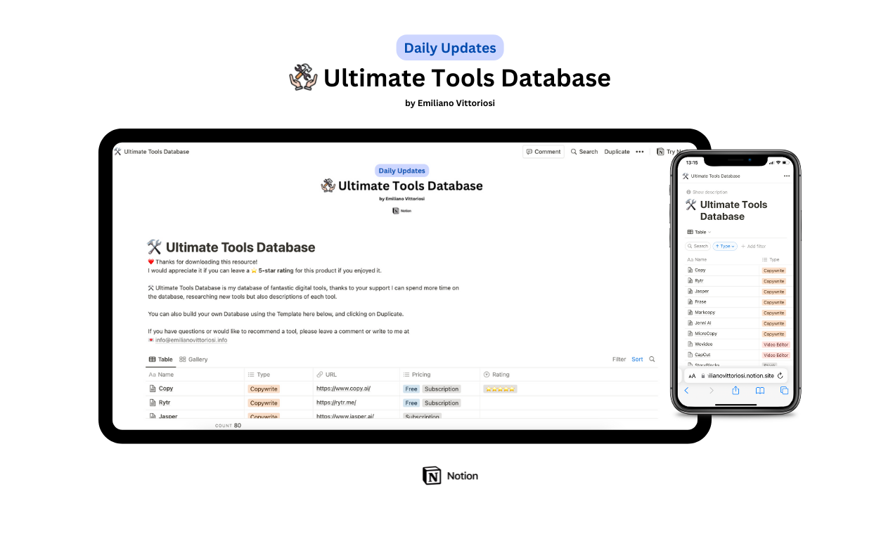Click the Safari back arrow on phone
Viewport: 893px width, 534px height.
pos(686,391)
